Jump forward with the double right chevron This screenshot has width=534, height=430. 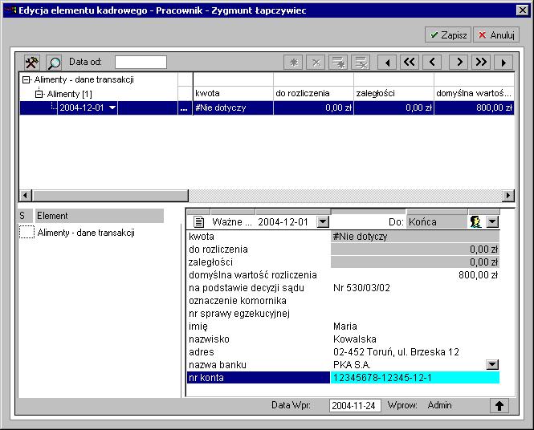481,63
